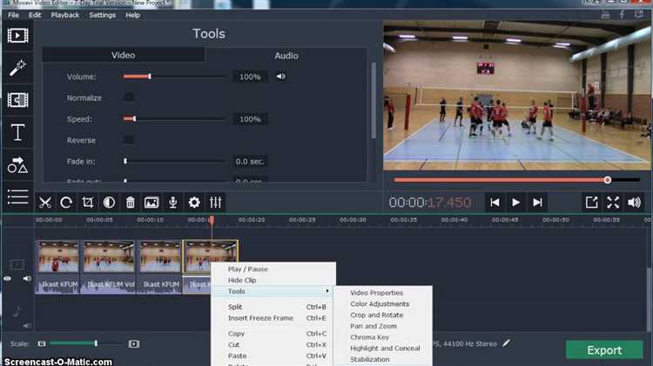The width and height of the screenshot is (653, 366).
Task: Delete clip with trash icon
Action: (x=131, y=203)
